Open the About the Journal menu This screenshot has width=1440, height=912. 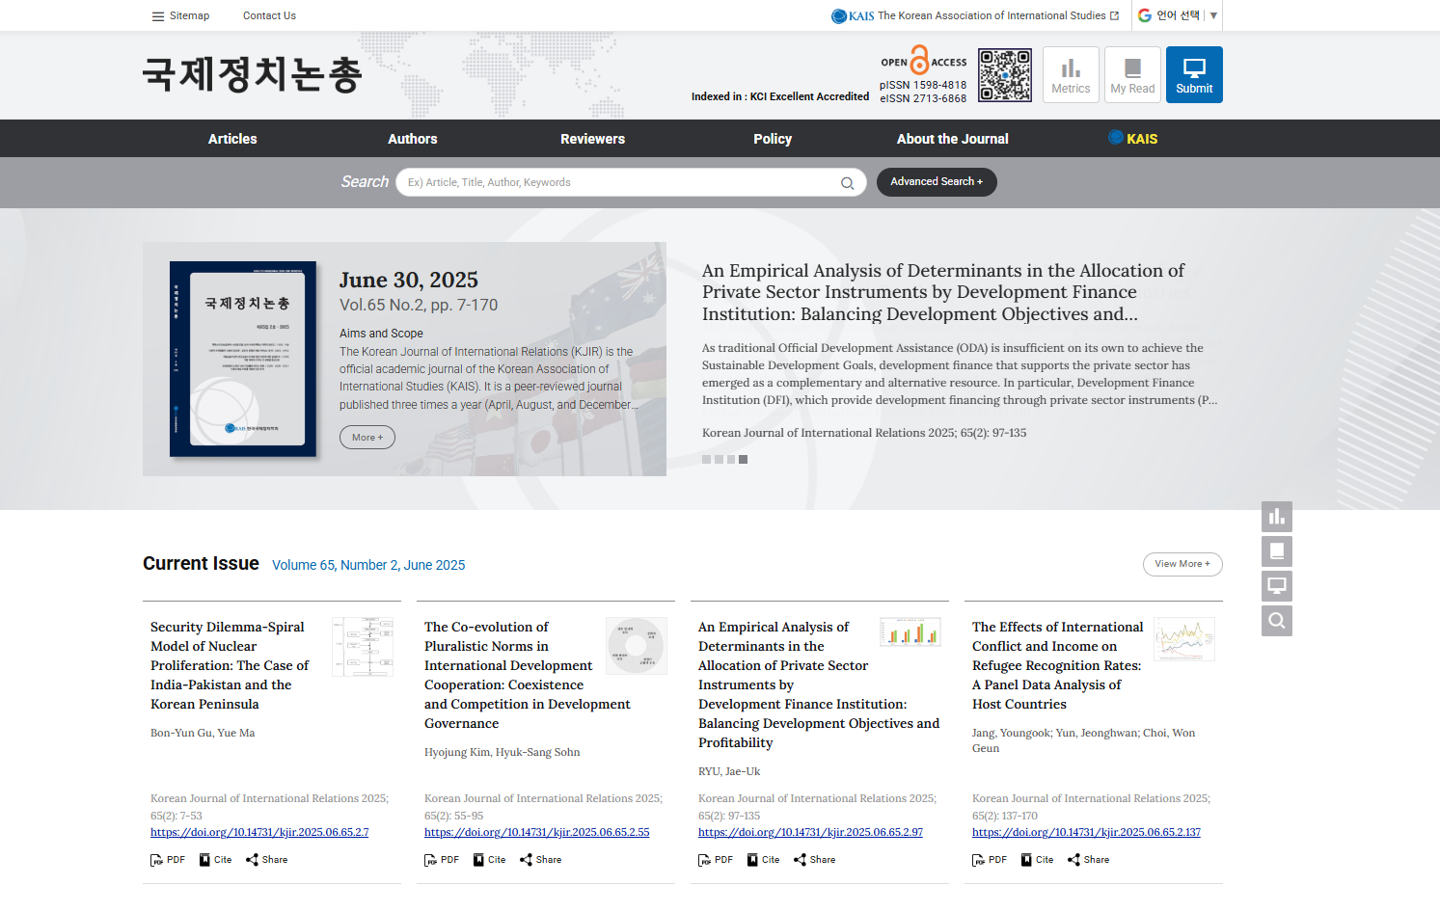pos(952,139)
